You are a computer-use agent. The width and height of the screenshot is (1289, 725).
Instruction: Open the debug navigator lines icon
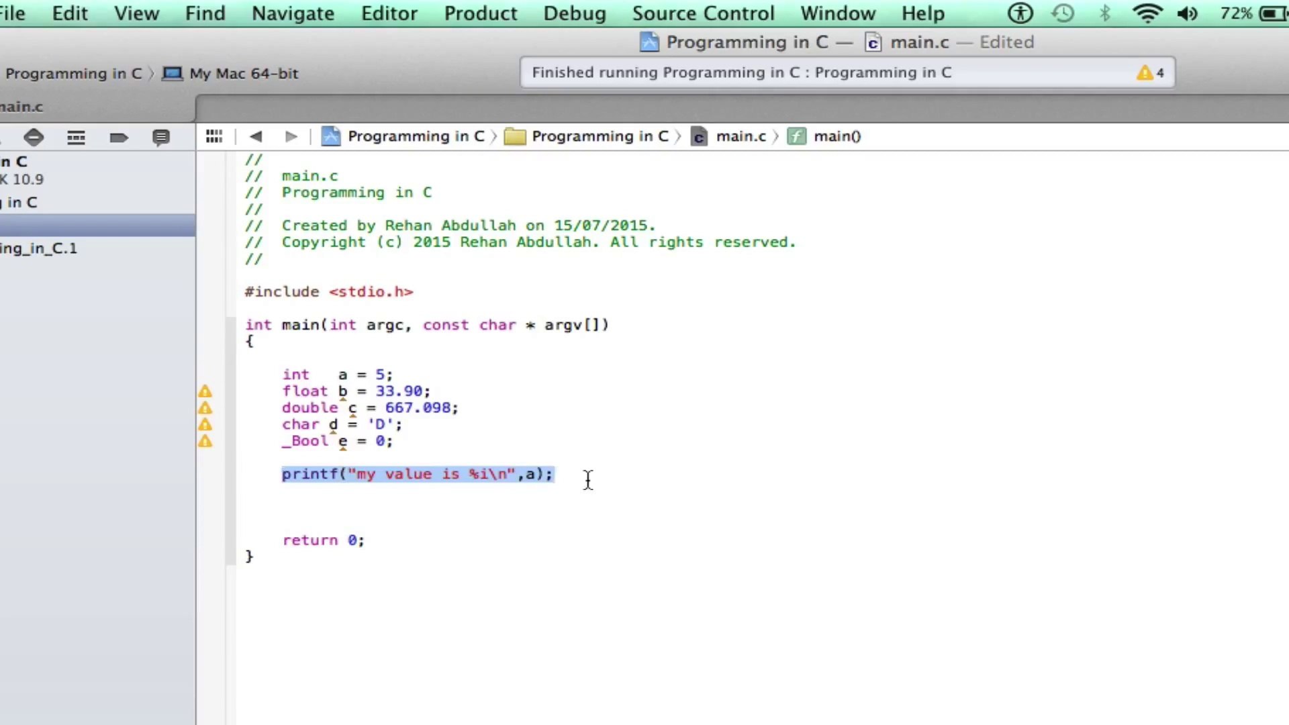(x=76, y=138)
